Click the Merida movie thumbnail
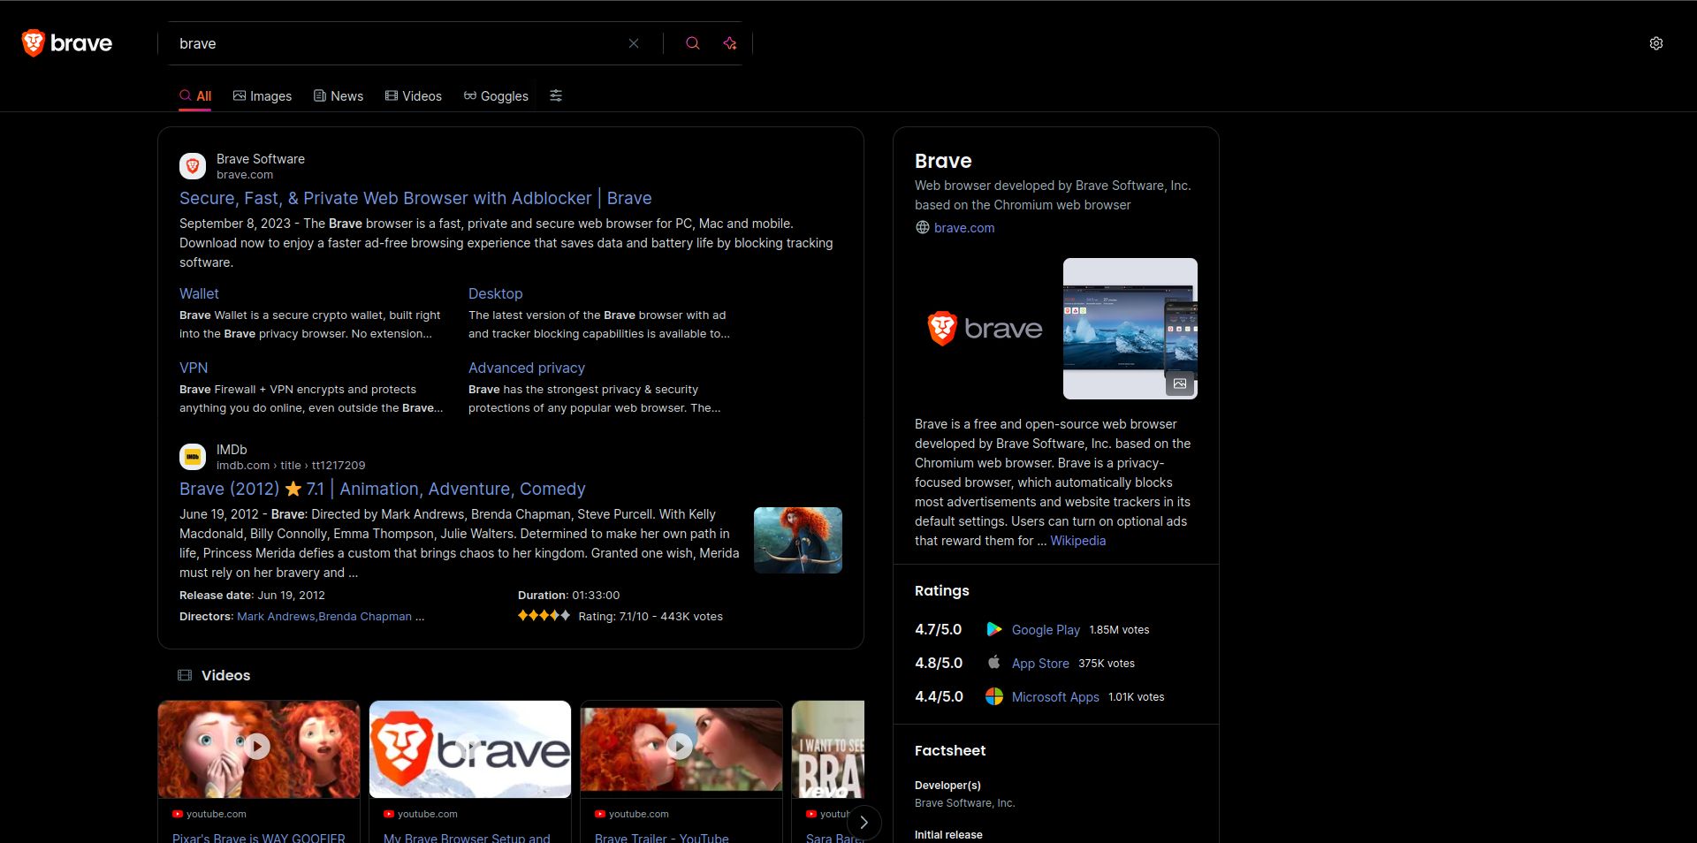 pyautogui.click(x=798, y=540)
